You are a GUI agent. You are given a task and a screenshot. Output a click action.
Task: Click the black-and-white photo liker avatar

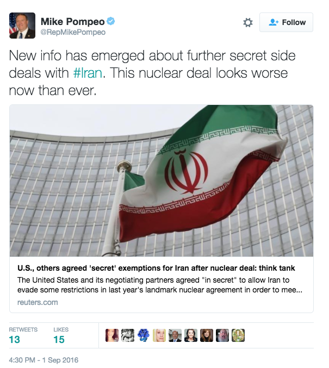[x=128, y=335]
